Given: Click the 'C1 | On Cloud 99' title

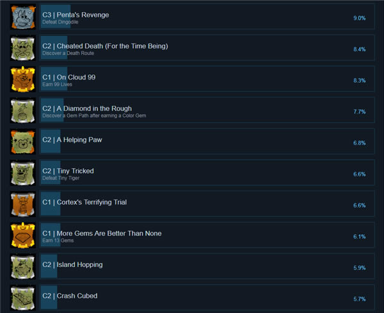Looking at the screenshot, I should (68, 77).
